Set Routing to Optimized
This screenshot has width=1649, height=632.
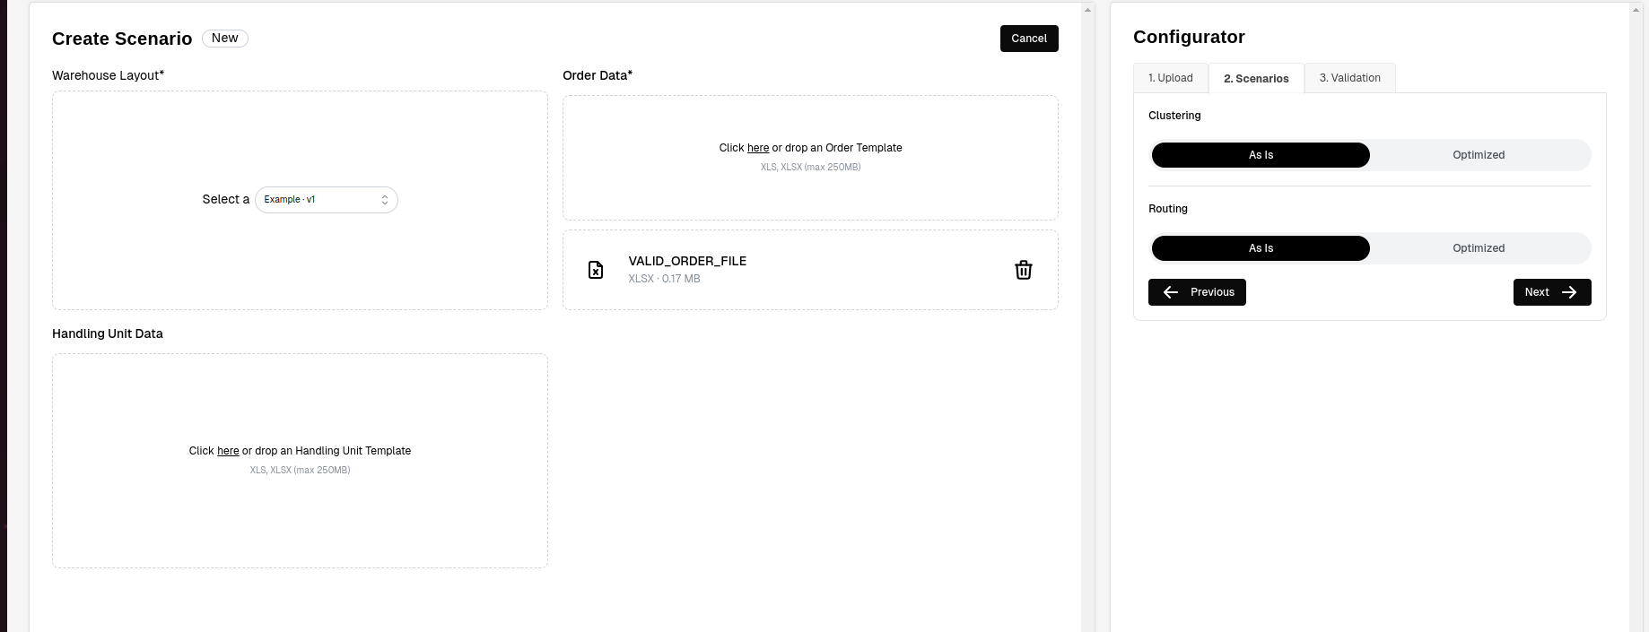pos(1479,248)
